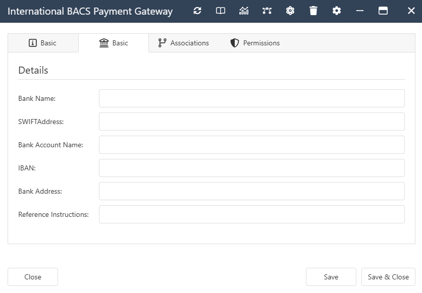
Task: Open the documentation book icon
Action: (221, 11)
